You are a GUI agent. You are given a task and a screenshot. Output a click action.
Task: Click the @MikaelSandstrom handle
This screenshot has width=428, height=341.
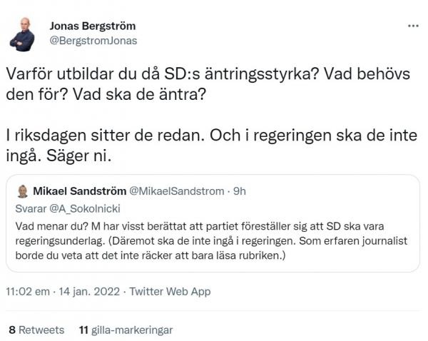[x=177, y=191]
